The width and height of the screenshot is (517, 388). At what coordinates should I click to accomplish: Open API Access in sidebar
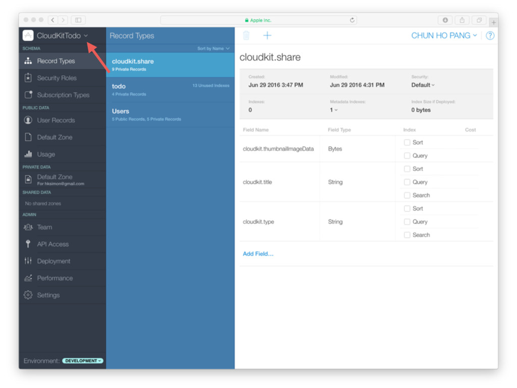pyautogui.click(x=62, y=244)
